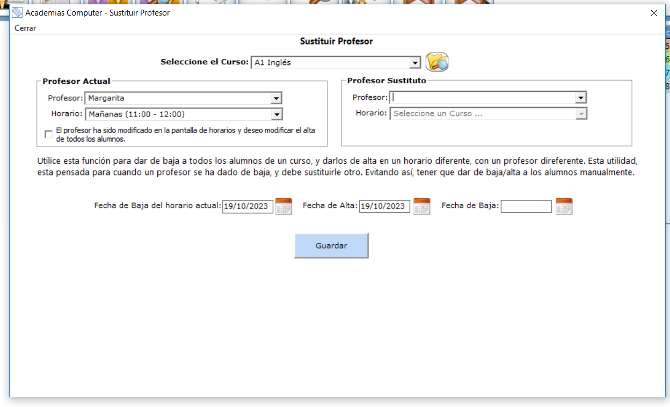Open the Cerrar menu item

pyautogui.click(x=25, y=28)
